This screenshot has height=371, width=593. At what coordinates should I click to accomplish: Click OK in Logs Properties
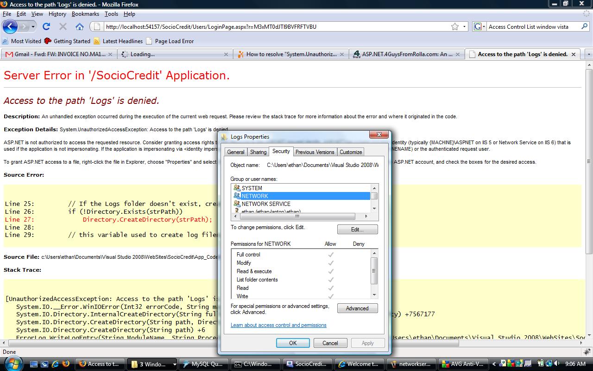pyautogui.click(x=293, y=343)
